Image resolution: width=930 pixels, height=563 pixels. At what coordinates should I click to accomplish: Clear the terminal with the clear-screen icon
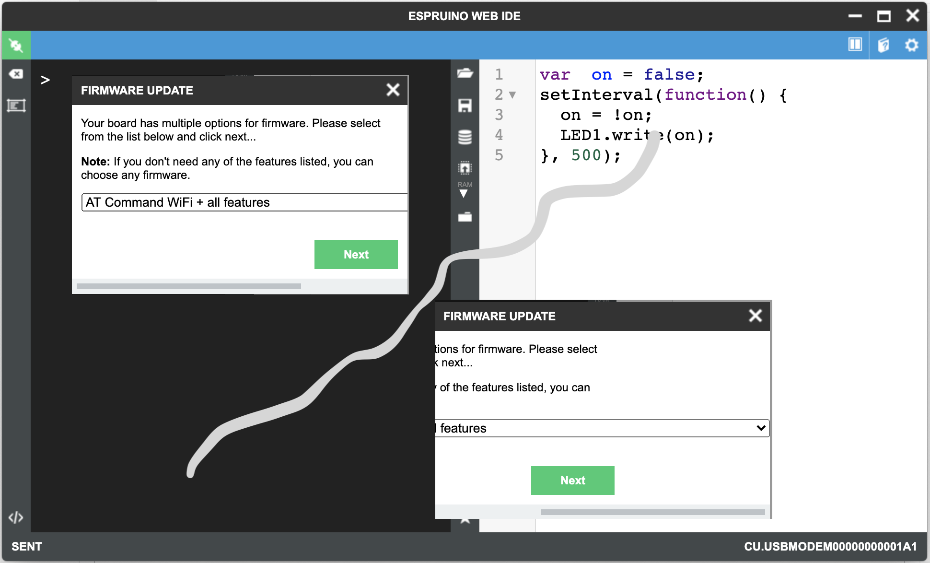pos(16,74)
